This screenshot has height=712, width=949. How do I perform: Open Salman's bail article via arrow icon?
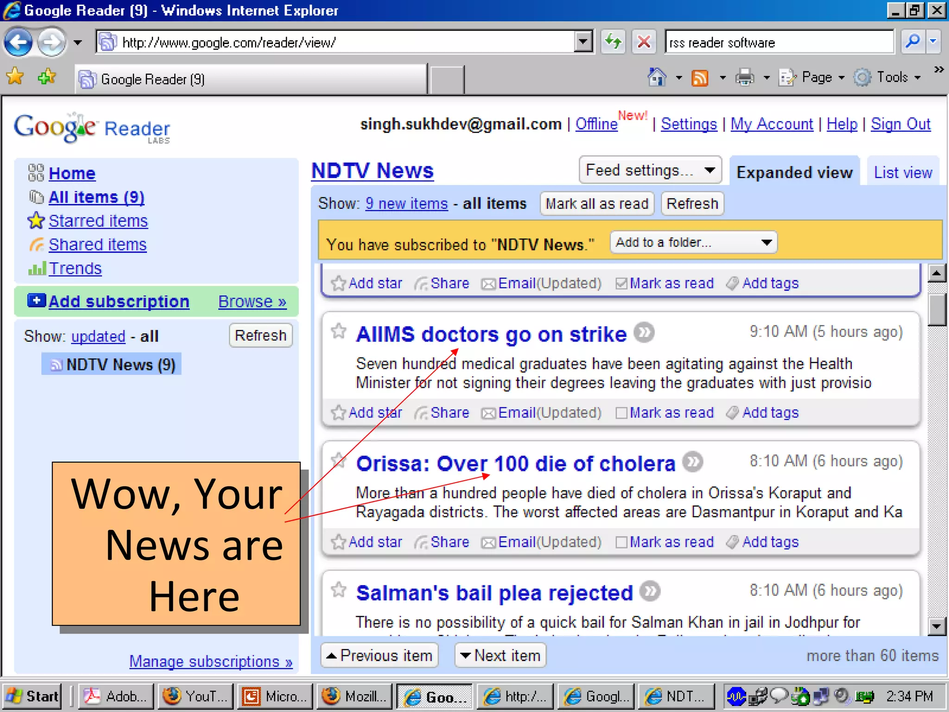[650, 591]
